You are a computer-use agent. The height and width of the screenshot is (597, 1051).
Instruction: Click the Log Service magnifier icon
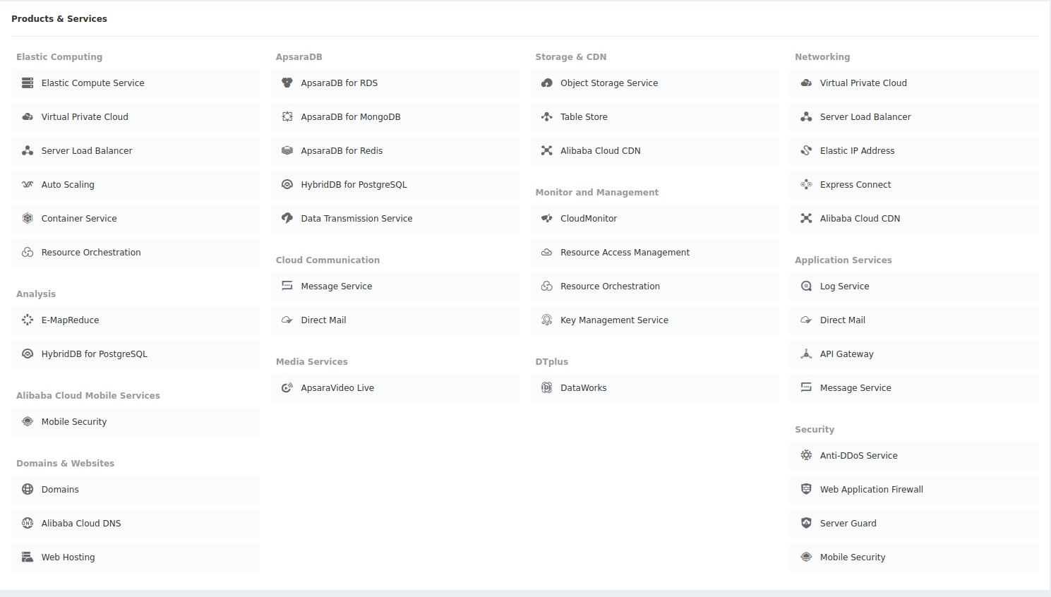[x=806, y=287]
